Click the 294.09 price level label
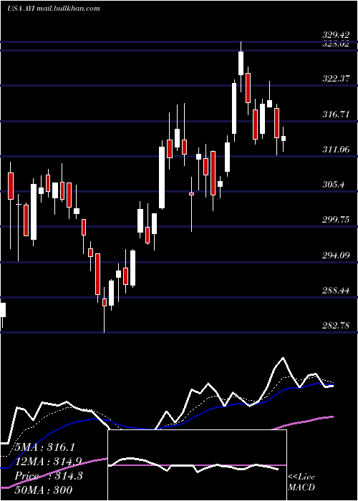The height and width of the screenshot is (501, 358). [336, 256]
